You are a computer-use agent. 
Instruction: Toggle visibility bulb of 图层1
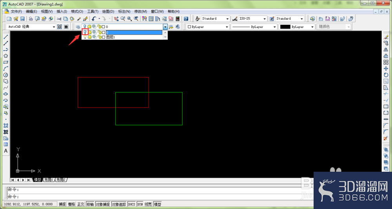point(85,37)
